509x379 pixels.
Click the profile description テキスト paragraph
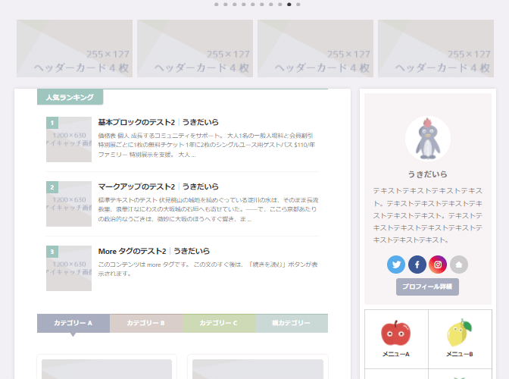[428, 215]
